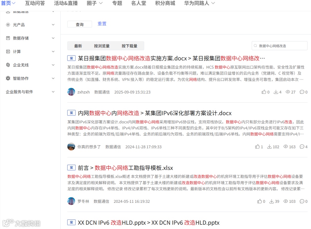
Task: Click the 案 badge on the XX DCN IPv6 result
Action: (x=71, y=222)
